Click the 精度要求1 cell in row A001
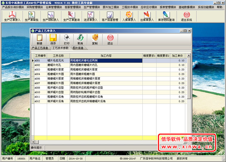 [149, 61]
